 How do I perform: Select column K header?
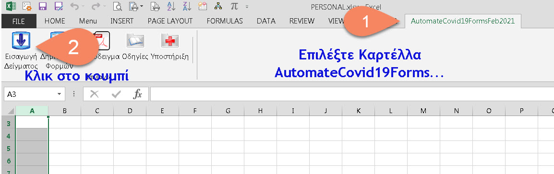click(358, 111)
